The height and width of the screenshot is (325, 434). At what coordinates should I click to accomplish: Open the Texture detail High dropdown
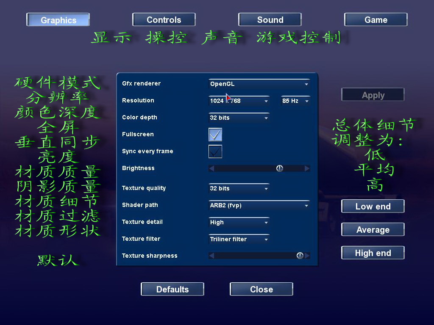click(x=239, y=222)
